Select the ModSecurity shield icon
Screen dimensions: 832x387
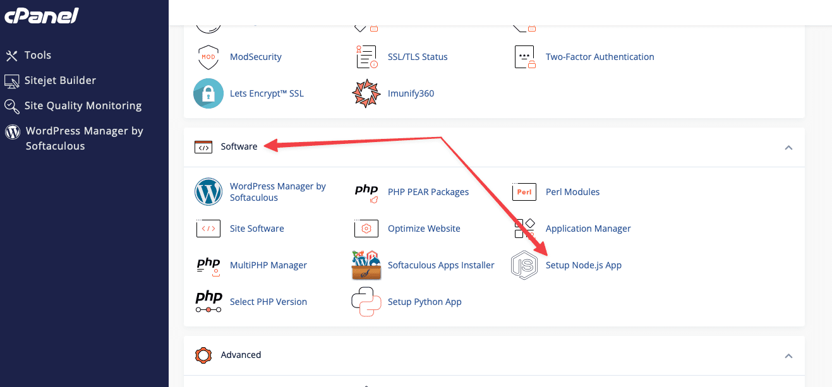pyautogui.click(x=208, y=56)
